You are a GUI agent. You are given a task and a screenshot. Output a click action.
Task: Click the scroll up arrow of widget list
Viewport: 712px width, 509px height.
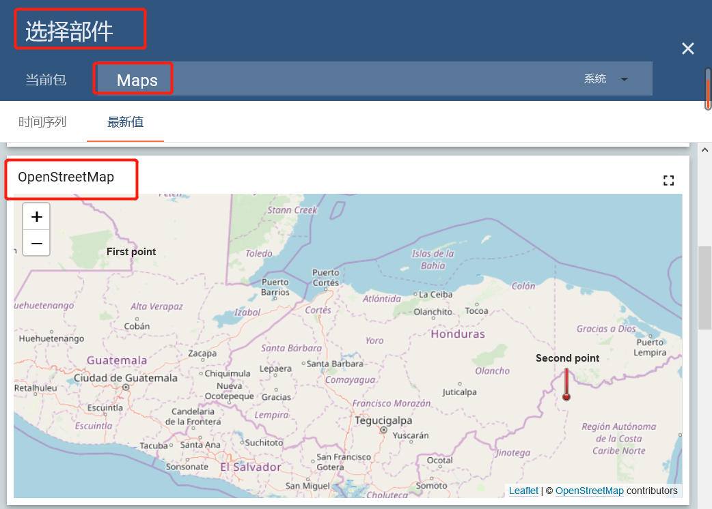point(704,150)
